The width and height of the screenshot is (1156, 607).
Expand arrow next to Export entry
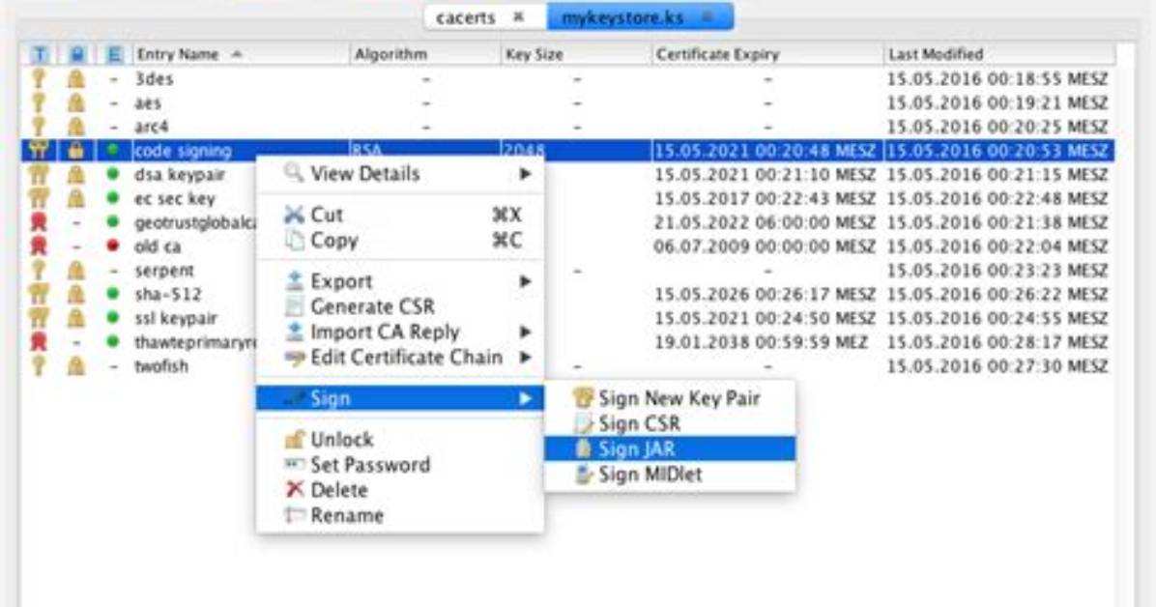(525, 281)
